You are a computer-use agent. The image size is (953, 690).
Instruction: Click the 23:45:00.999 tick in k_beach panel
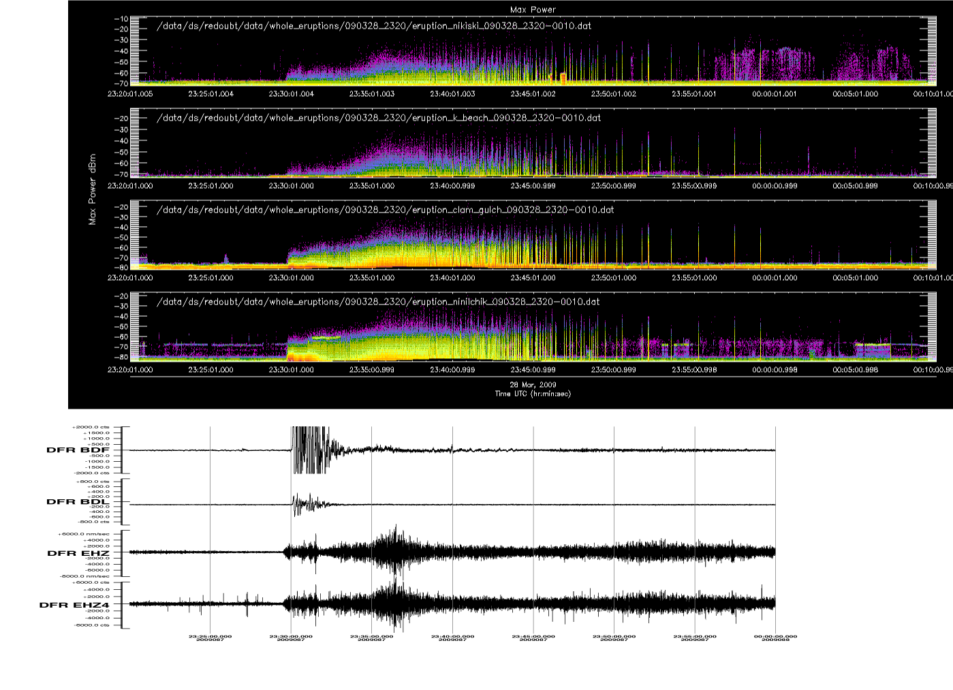point(533,186)
